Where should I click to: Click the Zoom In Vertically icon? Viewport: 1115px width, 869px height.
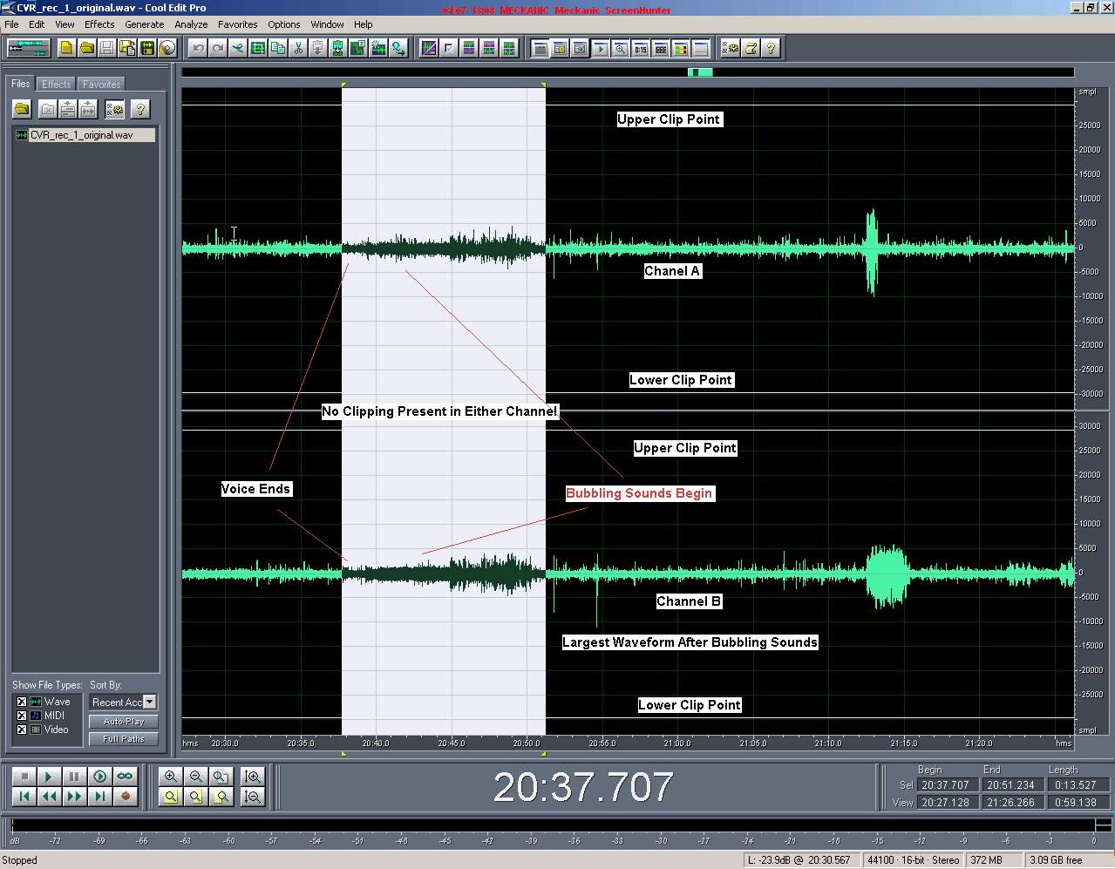(x=253, y=776)
